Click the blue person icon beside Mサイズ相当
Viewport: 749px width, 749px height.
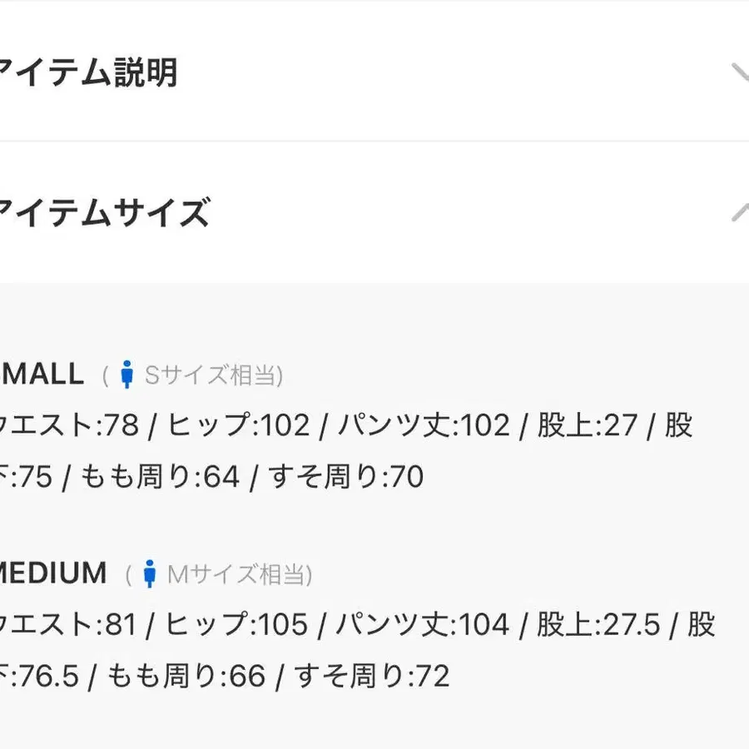(x=150, y=573)
